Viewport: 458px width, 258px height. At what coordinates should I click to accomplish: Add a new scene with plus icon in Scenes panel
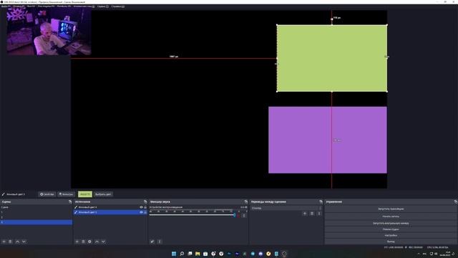tap(4, 242)
